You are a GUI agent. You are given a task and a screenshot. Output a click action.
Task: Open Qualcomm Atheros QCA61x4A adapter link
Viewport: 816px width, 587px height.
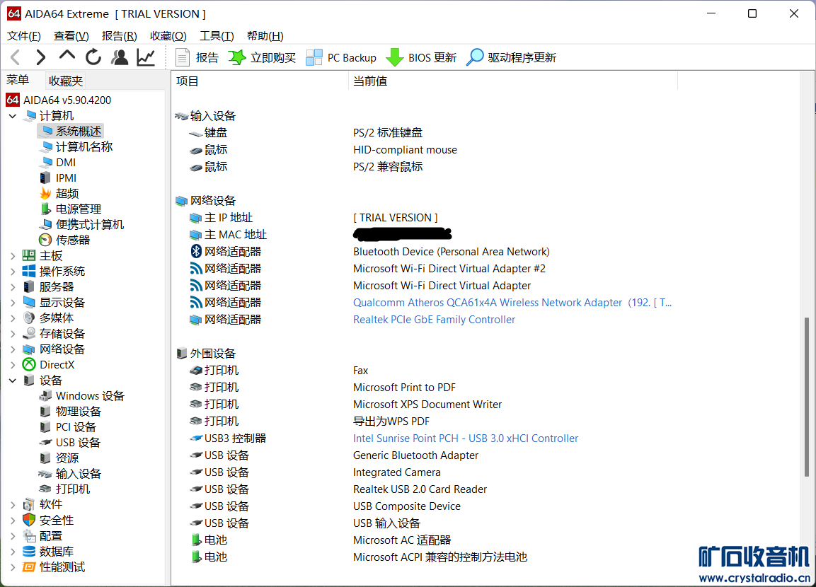[512, 303]
